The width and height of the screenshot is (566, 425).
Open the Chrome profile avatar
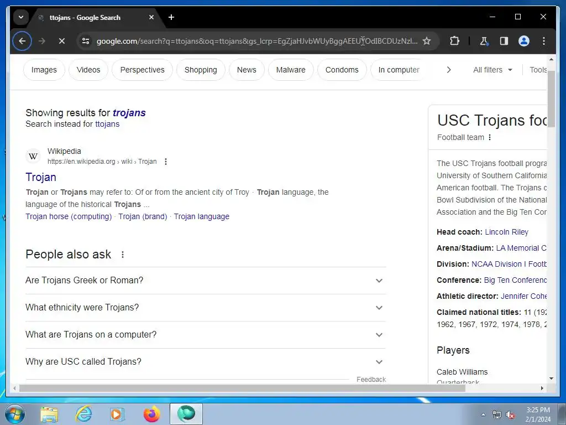524,41
